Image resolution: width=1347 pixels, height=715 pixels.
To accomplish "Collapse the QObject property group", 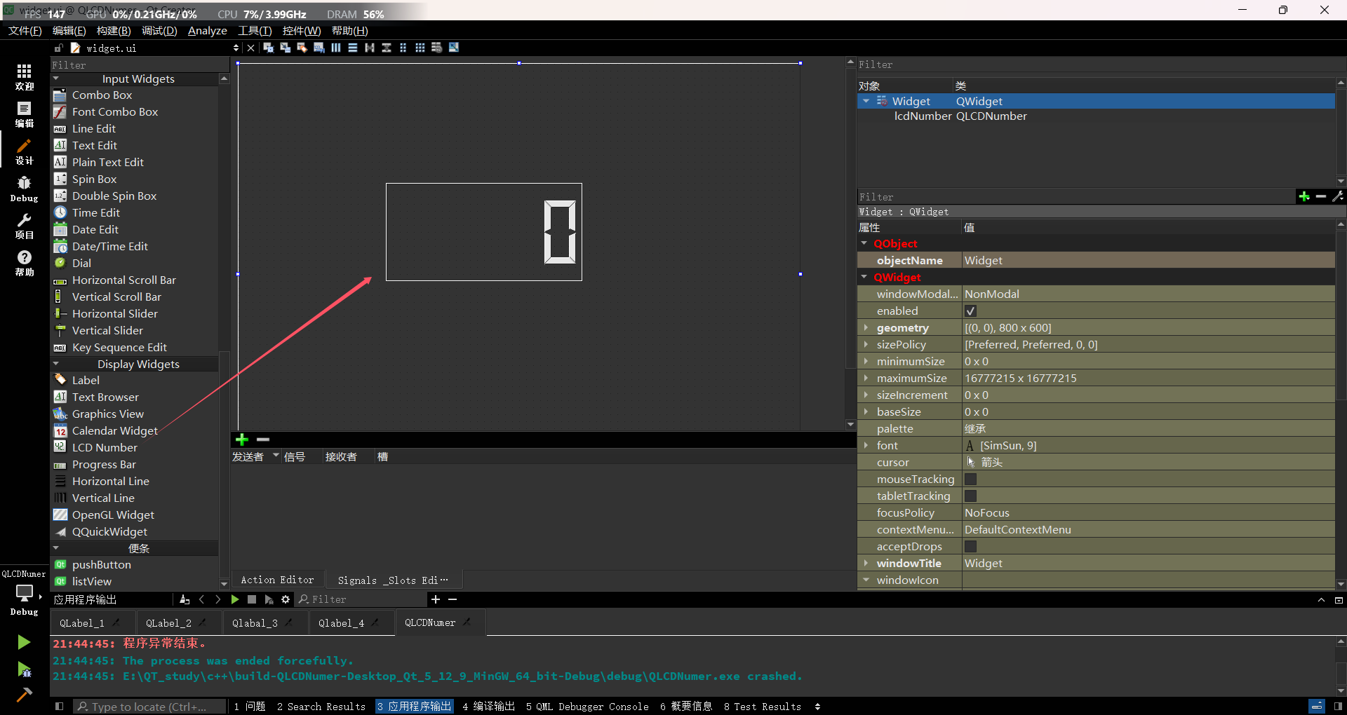I will point(864,243).
